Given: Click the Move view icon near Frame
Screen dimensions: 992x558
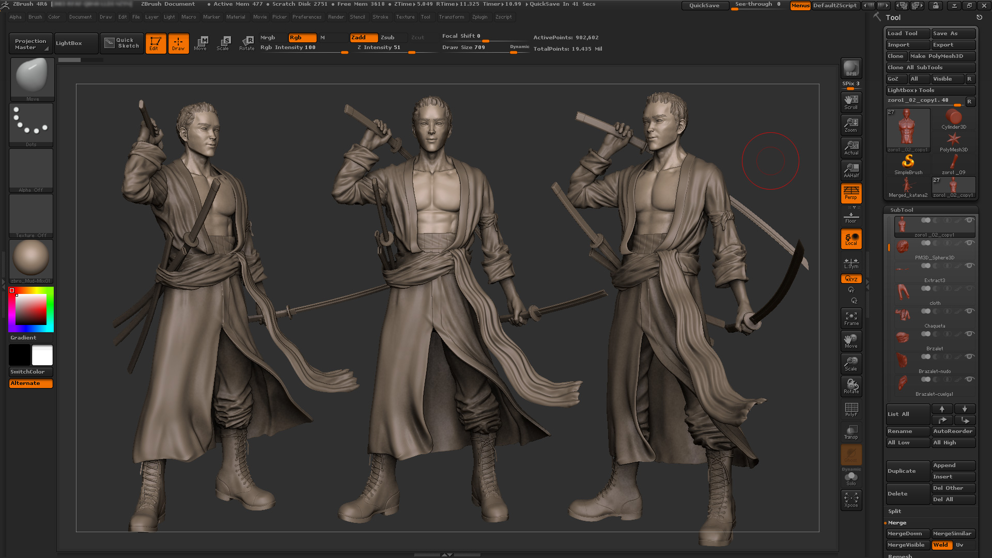Looking at the screenshot, I should 851,341.
